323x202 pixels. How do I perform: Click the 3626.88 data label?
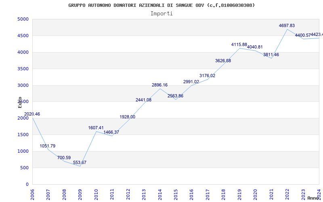[223, 61]
